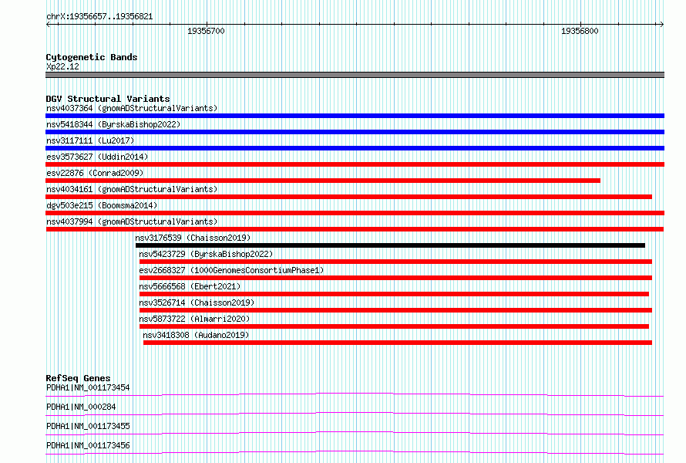
Task: Open transcript PDHA1|NM_001173455
Action: click(x=88, y=426)
